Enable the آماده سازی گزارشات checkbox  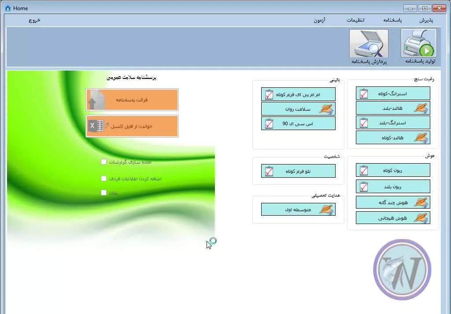tap(104, 162)
